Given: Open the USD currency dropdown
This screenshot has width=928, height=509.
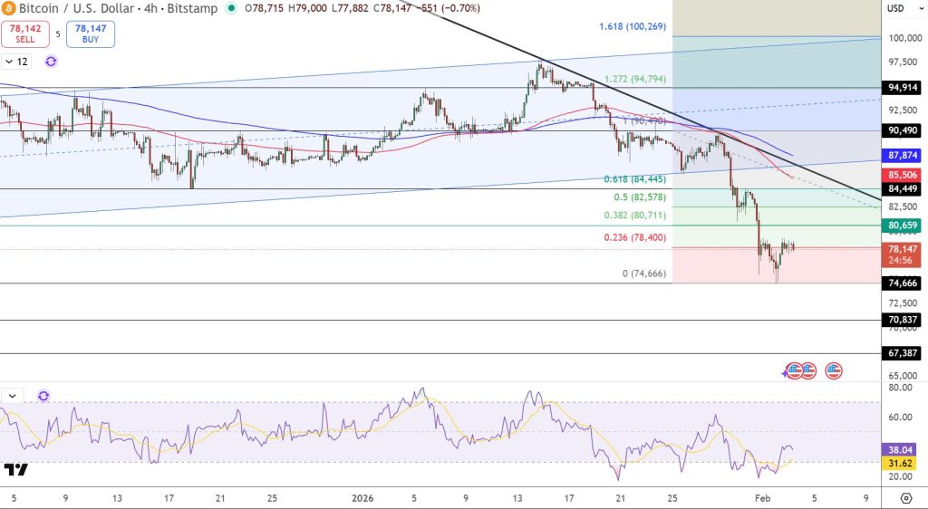Looking at the screenshot, I should tap(895, 8).
